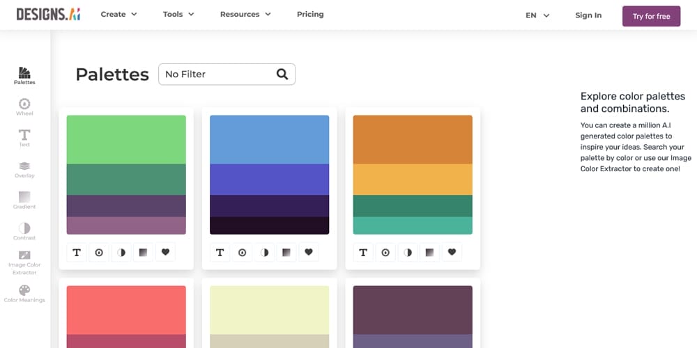Click contrast icon under blue palette
697x348 pixels.
pos(264,252)
